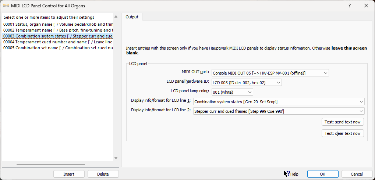
Task: Select item 00001 Status, organ name
Action: click(58, 24)
